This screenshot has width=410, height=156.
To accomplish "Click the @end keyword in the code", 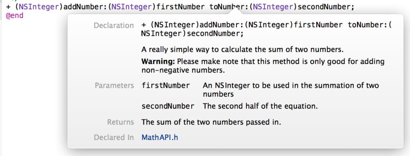I will (x=12, y=16).
